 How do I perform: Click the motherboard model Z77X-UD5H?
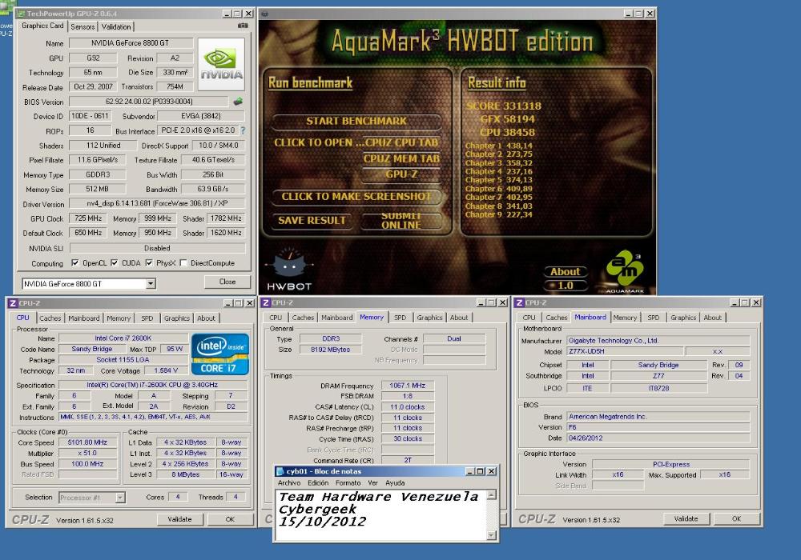[x=625, y=351]
